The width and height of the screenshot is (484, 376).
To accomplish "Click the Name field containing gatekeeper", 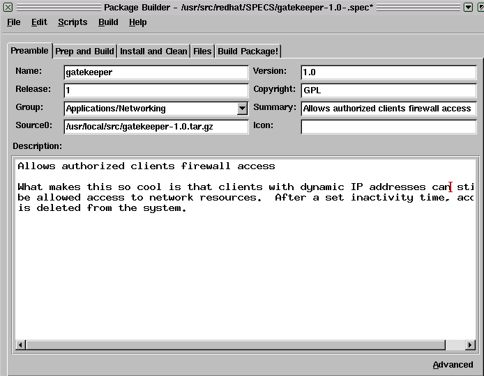I will pos(156,72).
